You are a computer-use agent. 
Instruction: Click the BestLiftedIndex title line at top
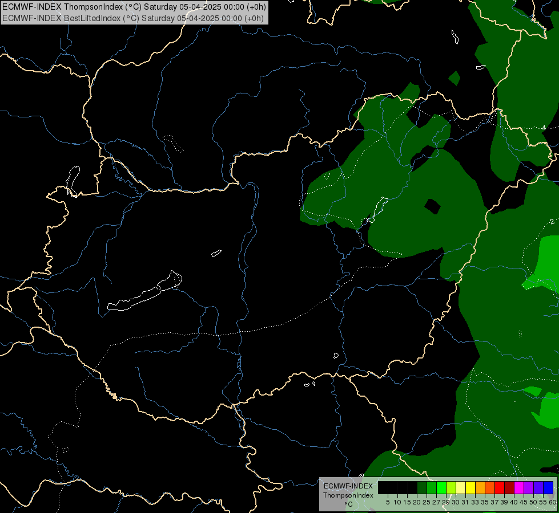[133, 18]
